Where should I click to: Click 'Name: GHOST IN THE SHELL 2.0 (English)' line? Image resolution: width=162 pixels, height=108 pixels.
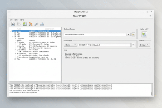click(82, 58)
